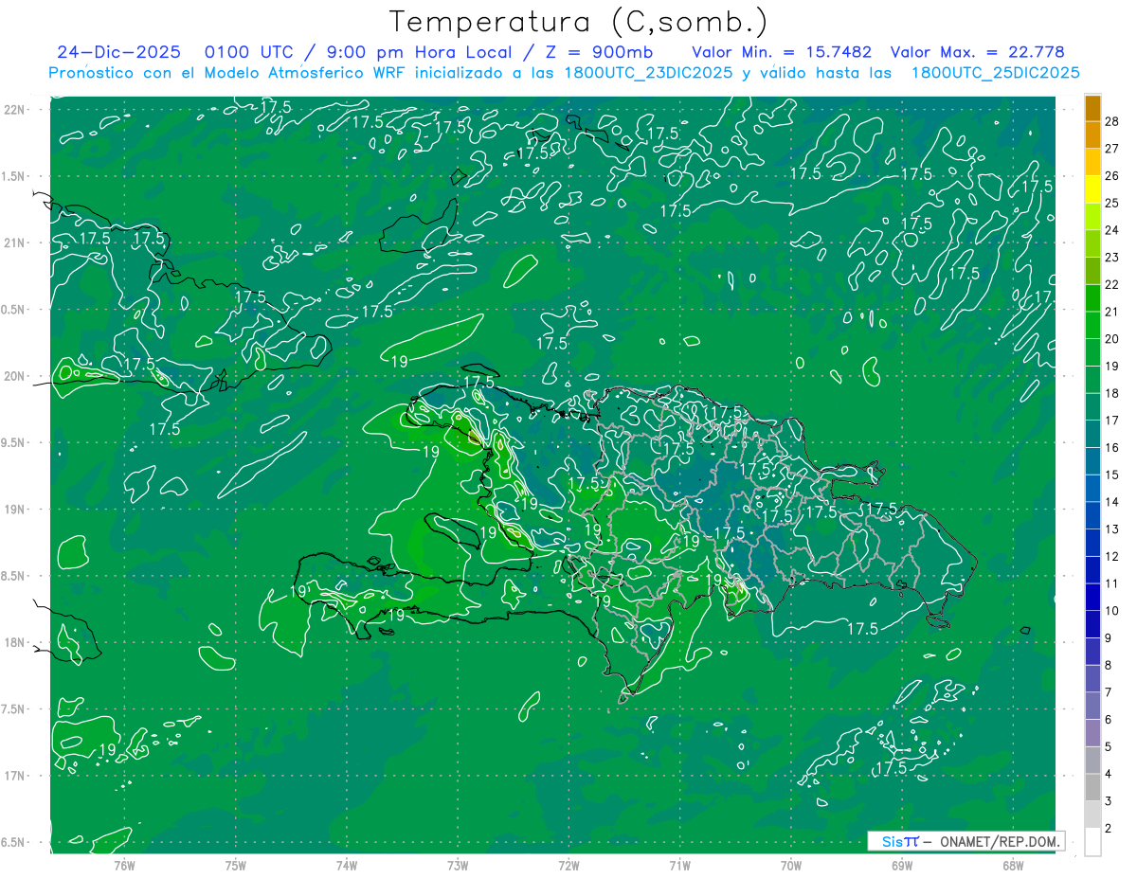Screen dimensions: 1137x878
Task: Click the orange swatch between 27 and 28
Action: [x=1093, y=134]
